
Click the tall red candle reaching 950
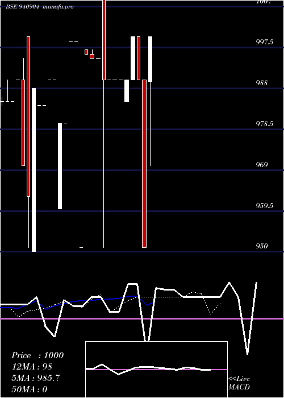[x=144, y=164]
